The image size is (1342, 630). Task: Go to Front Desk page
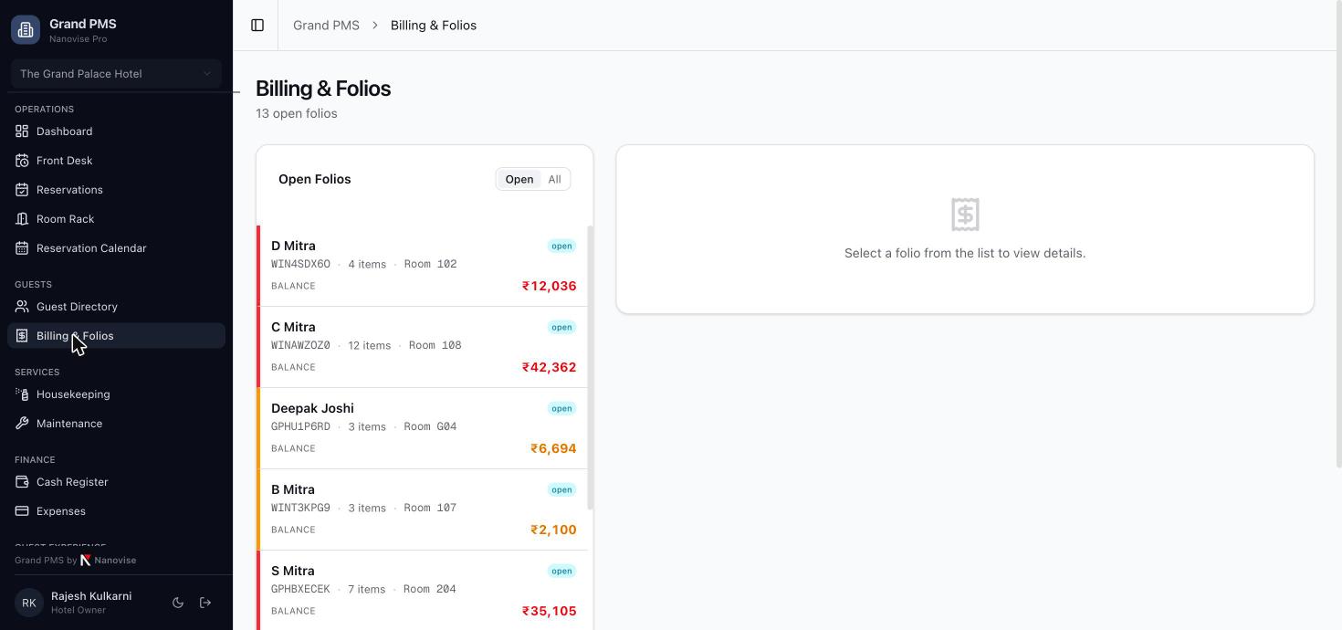[116, 161]
